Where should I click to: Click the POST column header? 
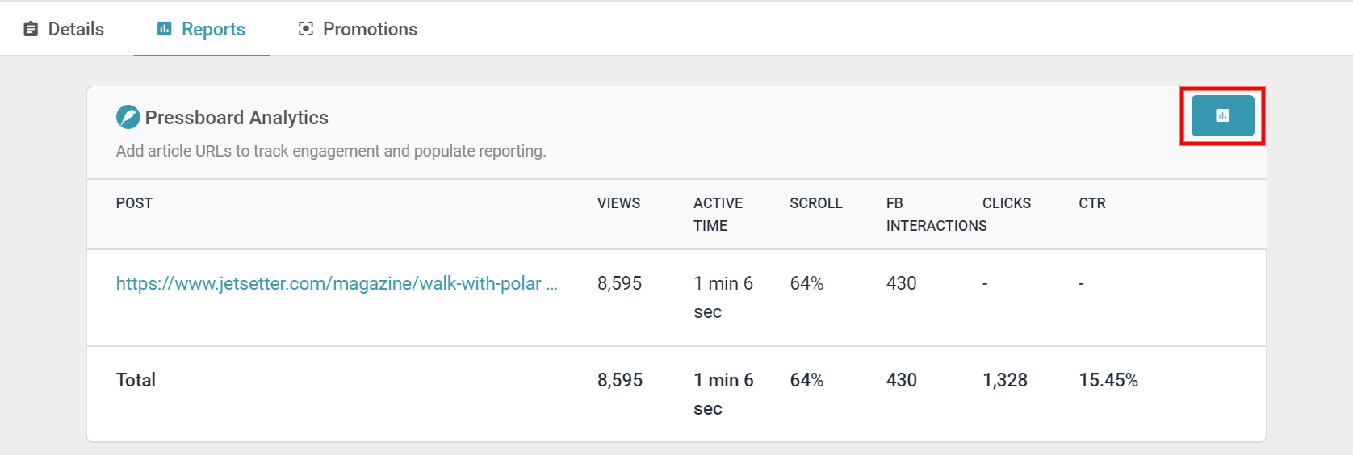134,203
